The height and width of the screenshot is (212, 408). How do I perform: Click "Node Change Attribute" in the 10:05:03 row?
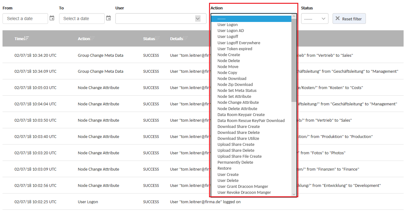coord(99,87)
